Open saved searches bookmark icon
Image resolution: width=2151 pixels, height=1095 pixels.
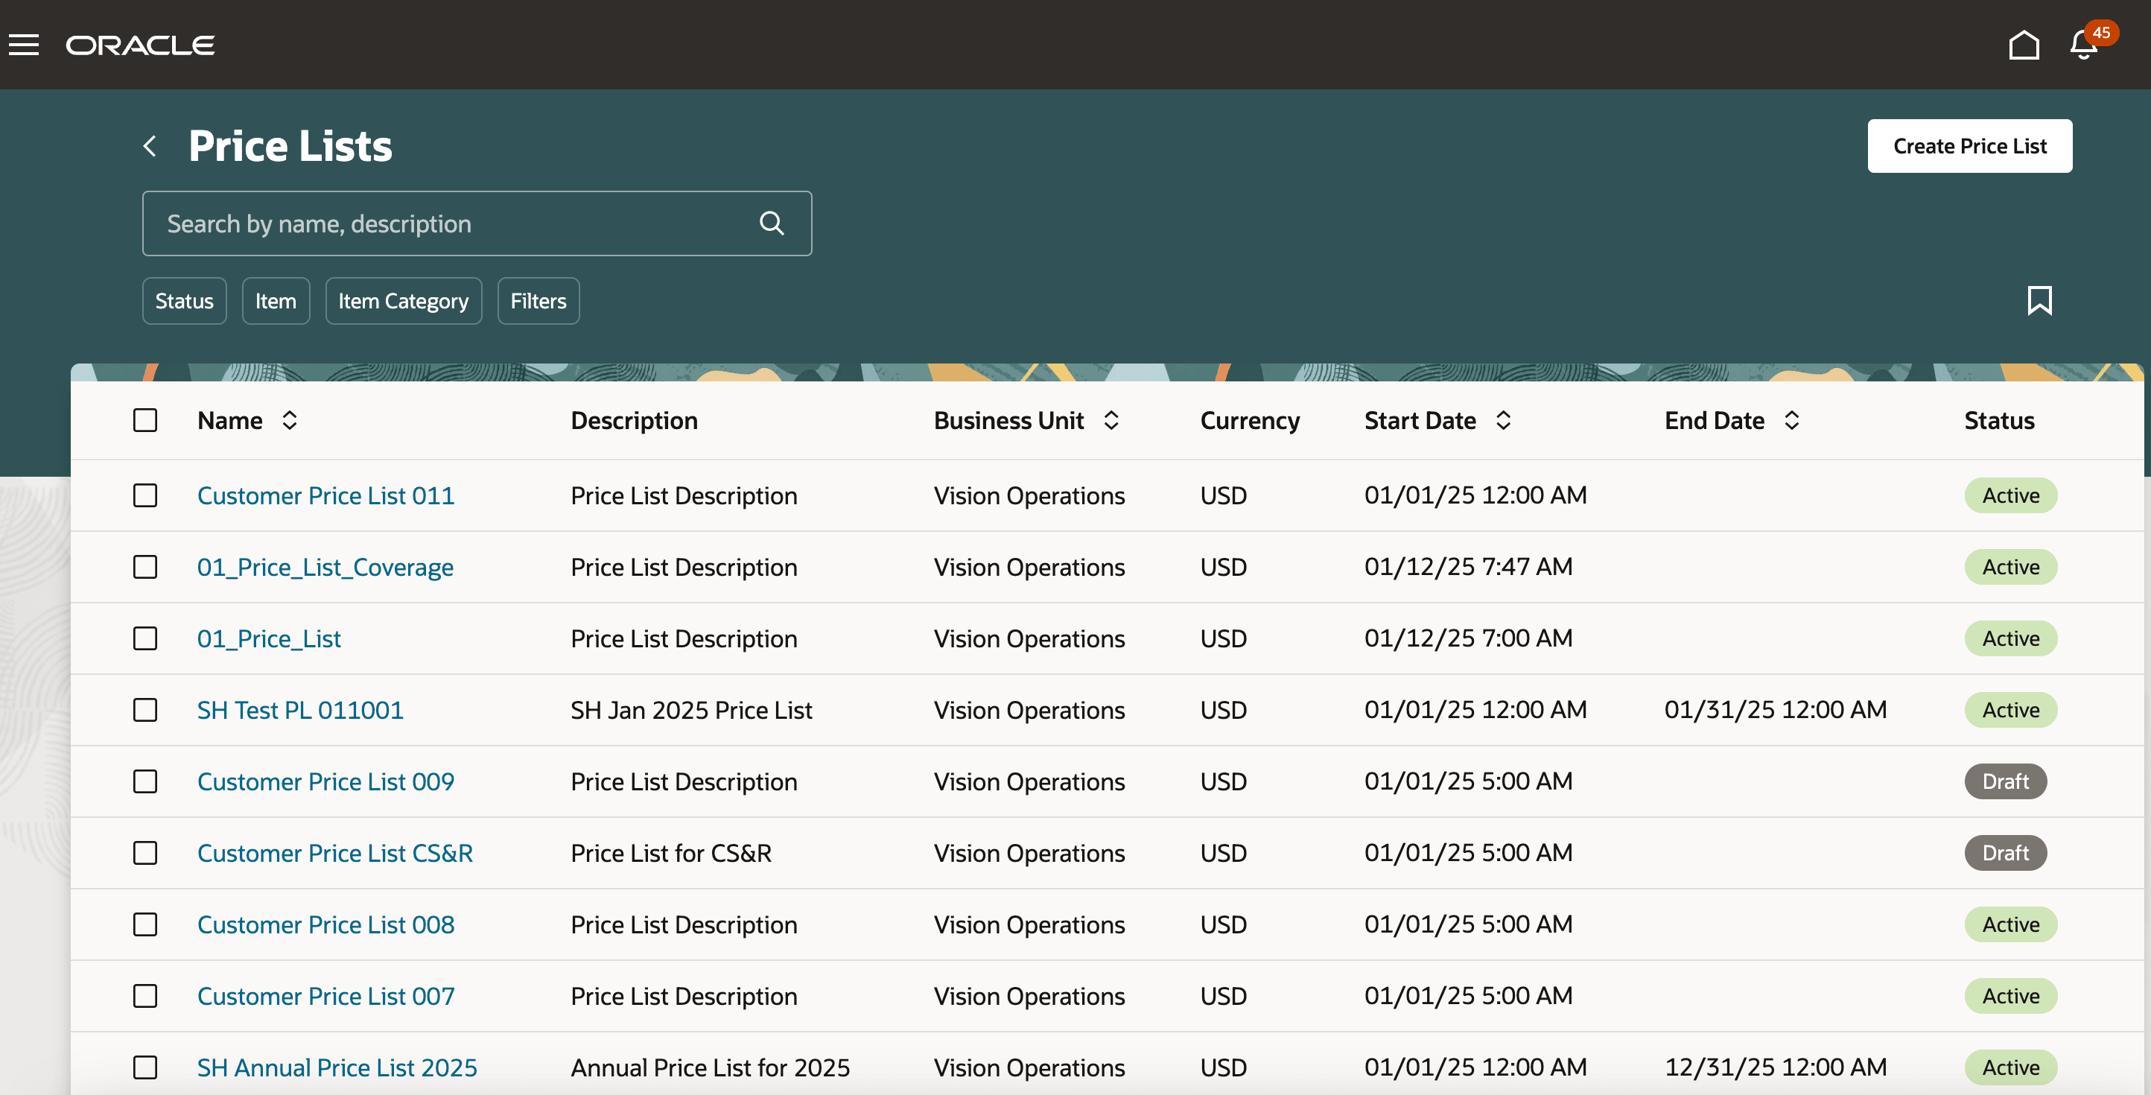click(2039, 301)
